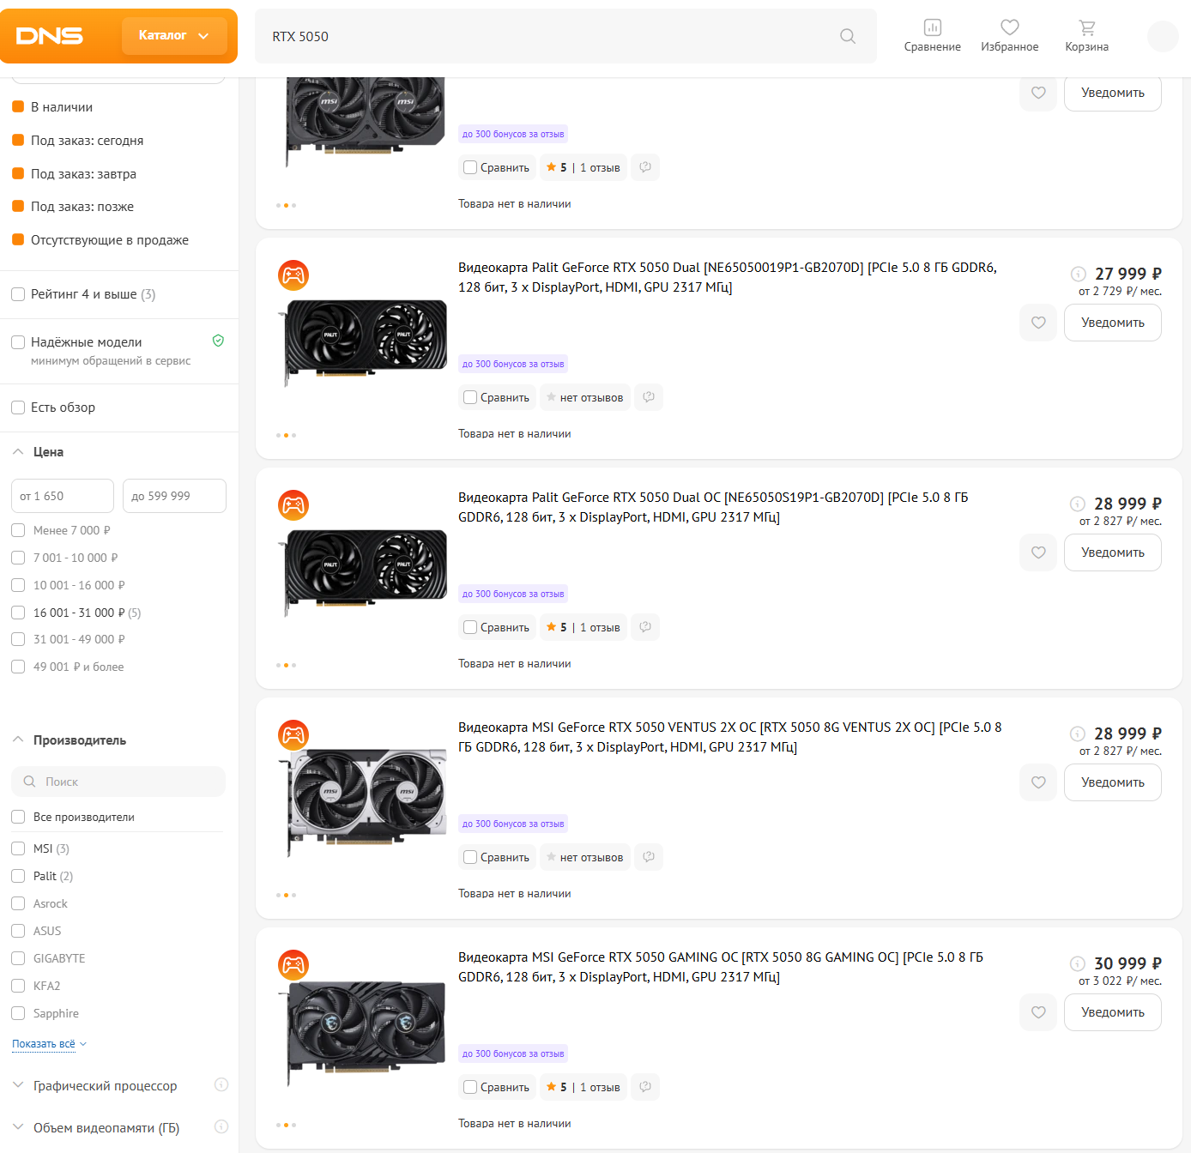Open comments icon for MSI VENTUS 2X OC
The image size is (1191, 1153).
click(x=649, y=857)
